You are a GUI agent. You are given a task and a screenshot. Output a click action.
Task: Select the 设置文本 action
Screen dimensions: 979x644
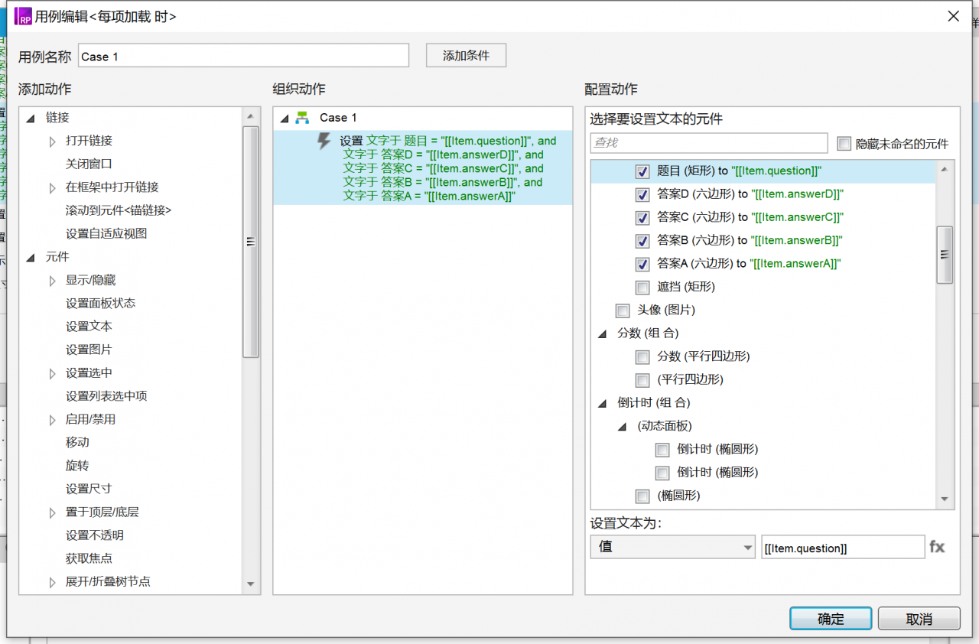pyautogui.click(x=89, y=327)
